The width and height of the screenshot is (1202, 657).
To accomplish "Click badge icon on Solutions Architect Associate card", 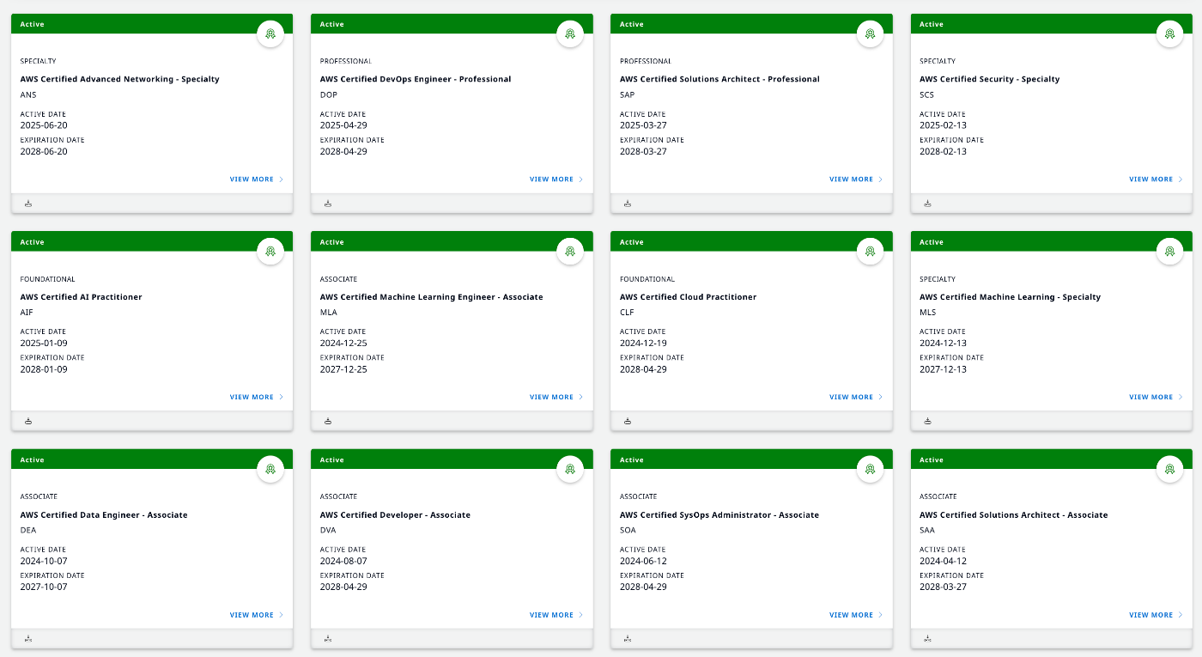I will 1169,470.
